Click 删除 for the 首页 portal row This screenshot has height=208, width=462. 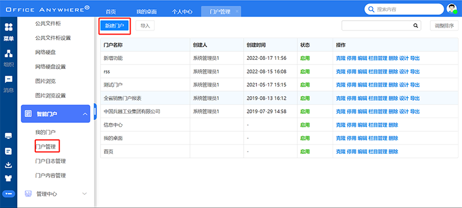coord(393,152)
